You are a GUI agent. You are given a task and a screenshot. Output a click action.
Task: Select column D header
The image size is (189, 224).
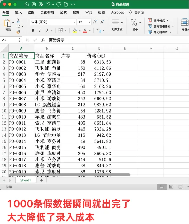[x=99, y=49]
